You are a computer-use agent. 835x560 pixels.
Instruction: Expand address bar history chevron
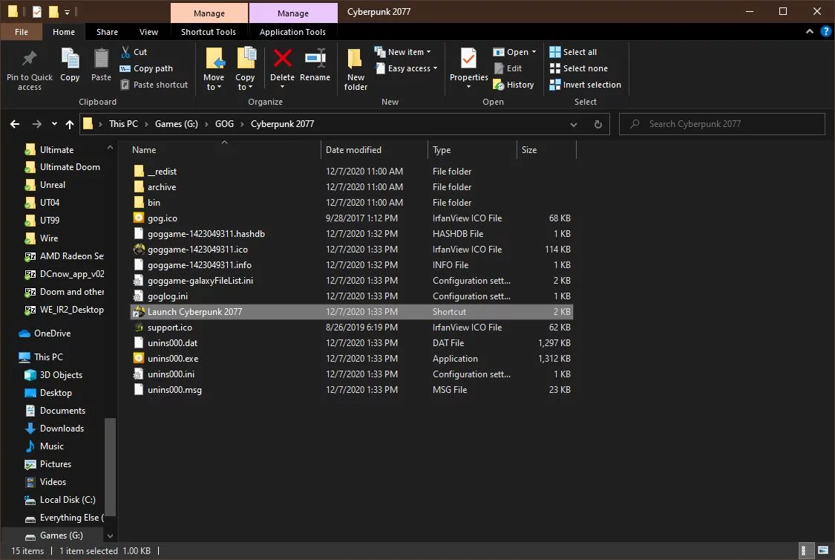point(574,125)
